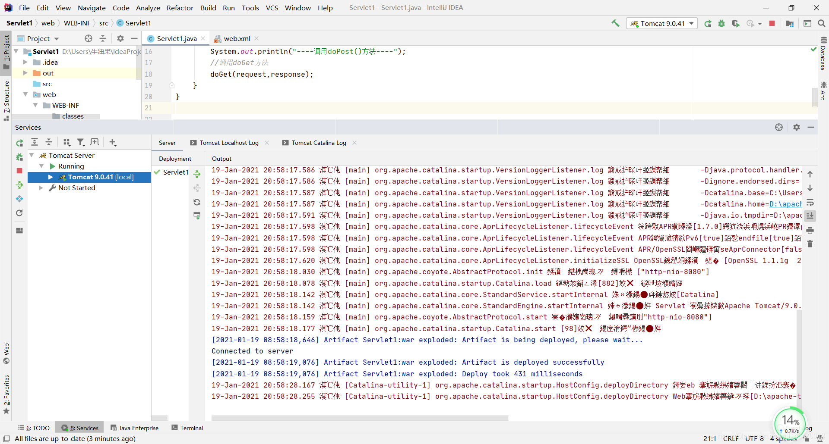Select the src folder in Project tree

pyautogui.click(x=47, y=84)
